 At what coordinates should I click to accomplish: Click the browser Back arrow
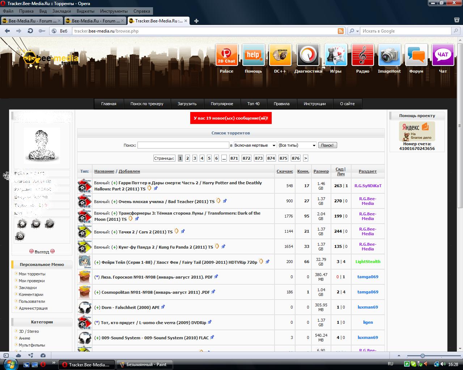(7, 31)
